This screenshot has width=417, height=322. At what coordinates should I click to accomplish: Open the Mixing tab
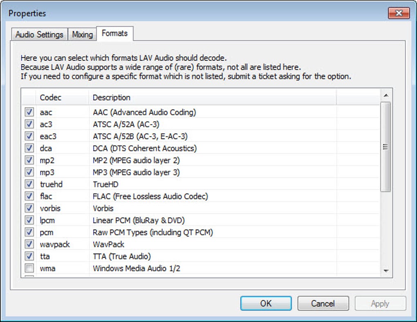coord(83,34)
